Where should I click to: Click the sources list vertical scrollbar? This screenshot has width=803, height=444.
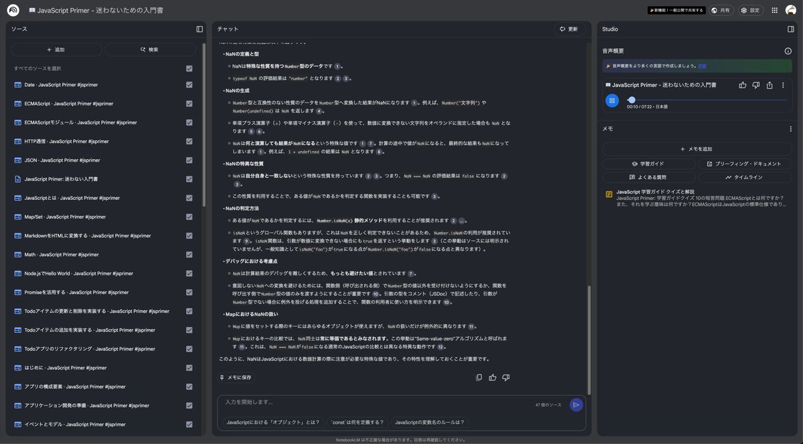204,124
